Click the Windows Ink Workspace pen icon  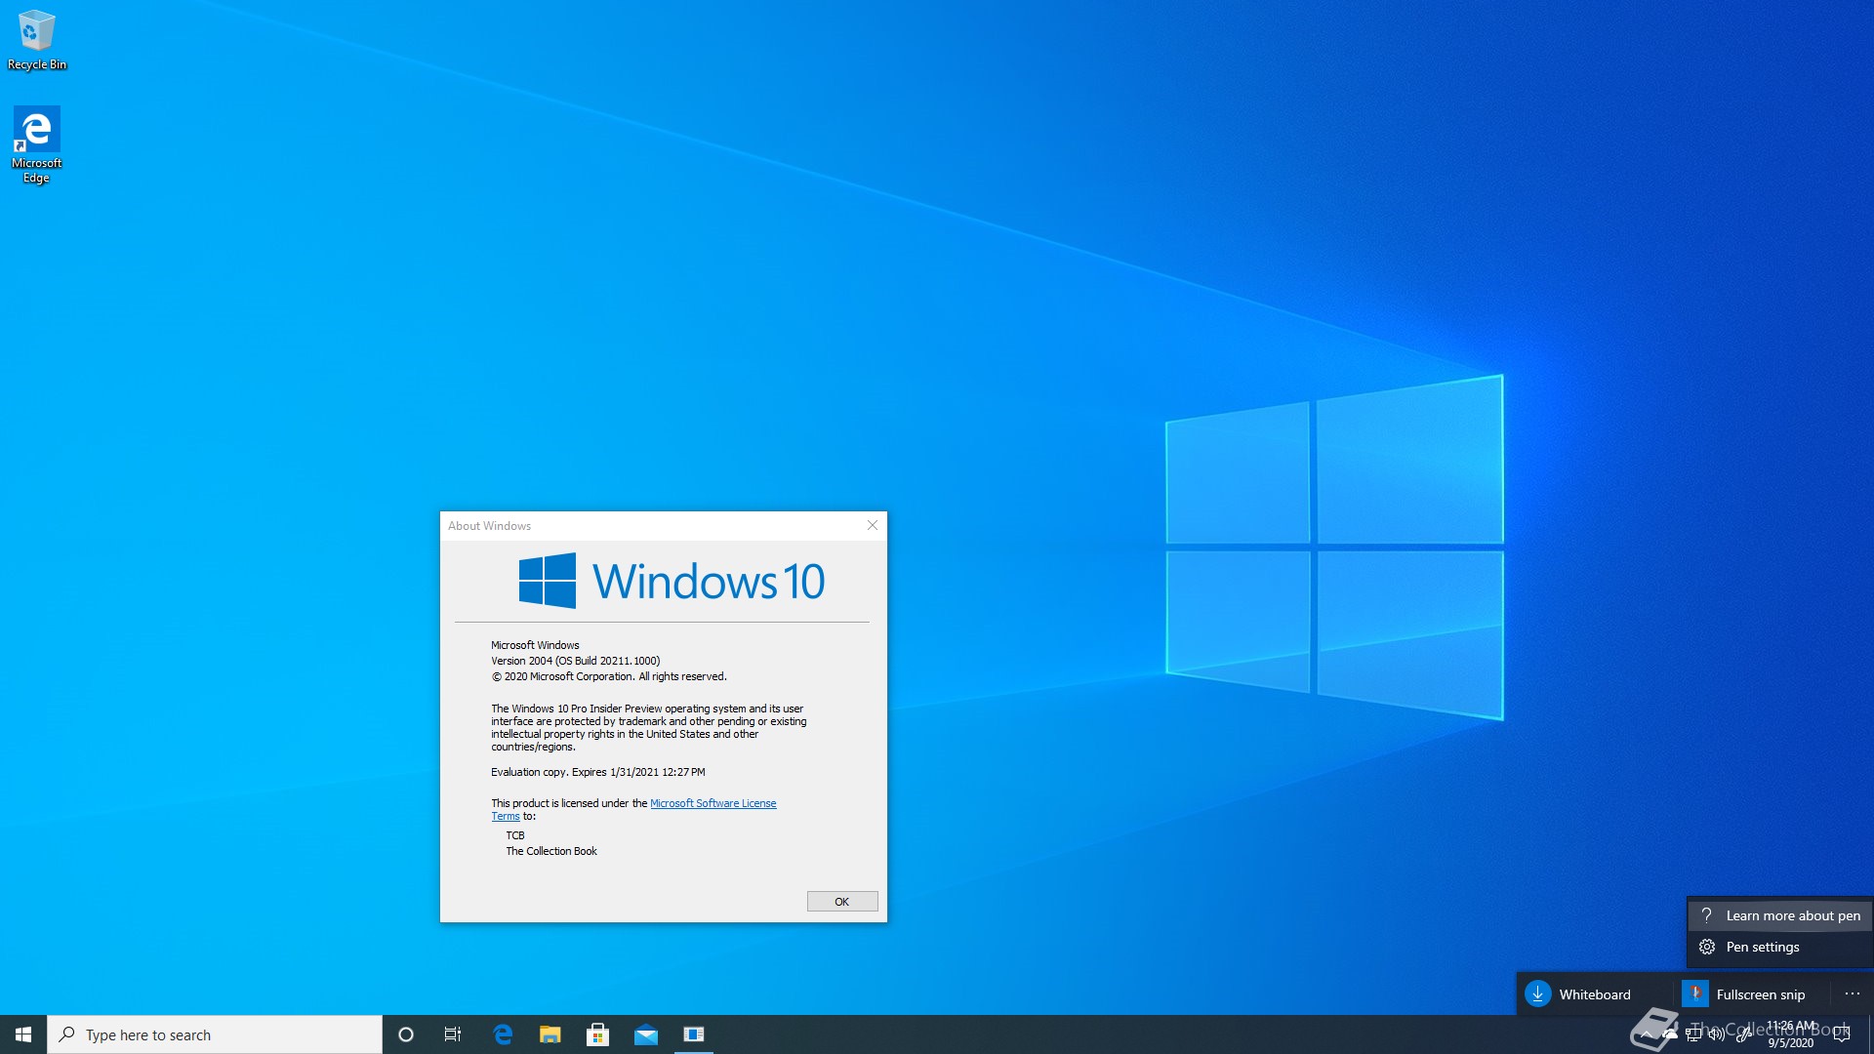pos(1743,1034)
